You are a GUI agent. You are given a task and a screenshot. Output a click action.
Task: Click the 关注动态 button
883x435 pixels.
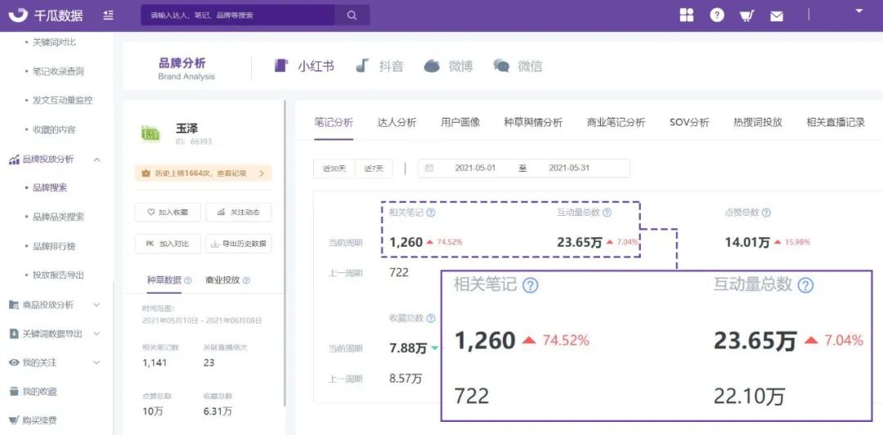(x=239, y=213)
